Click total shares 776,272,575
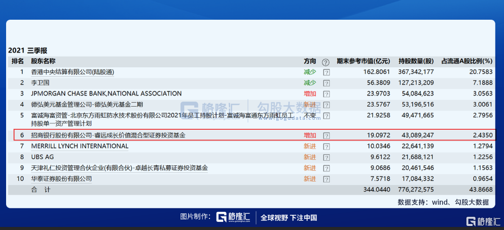 416,190
